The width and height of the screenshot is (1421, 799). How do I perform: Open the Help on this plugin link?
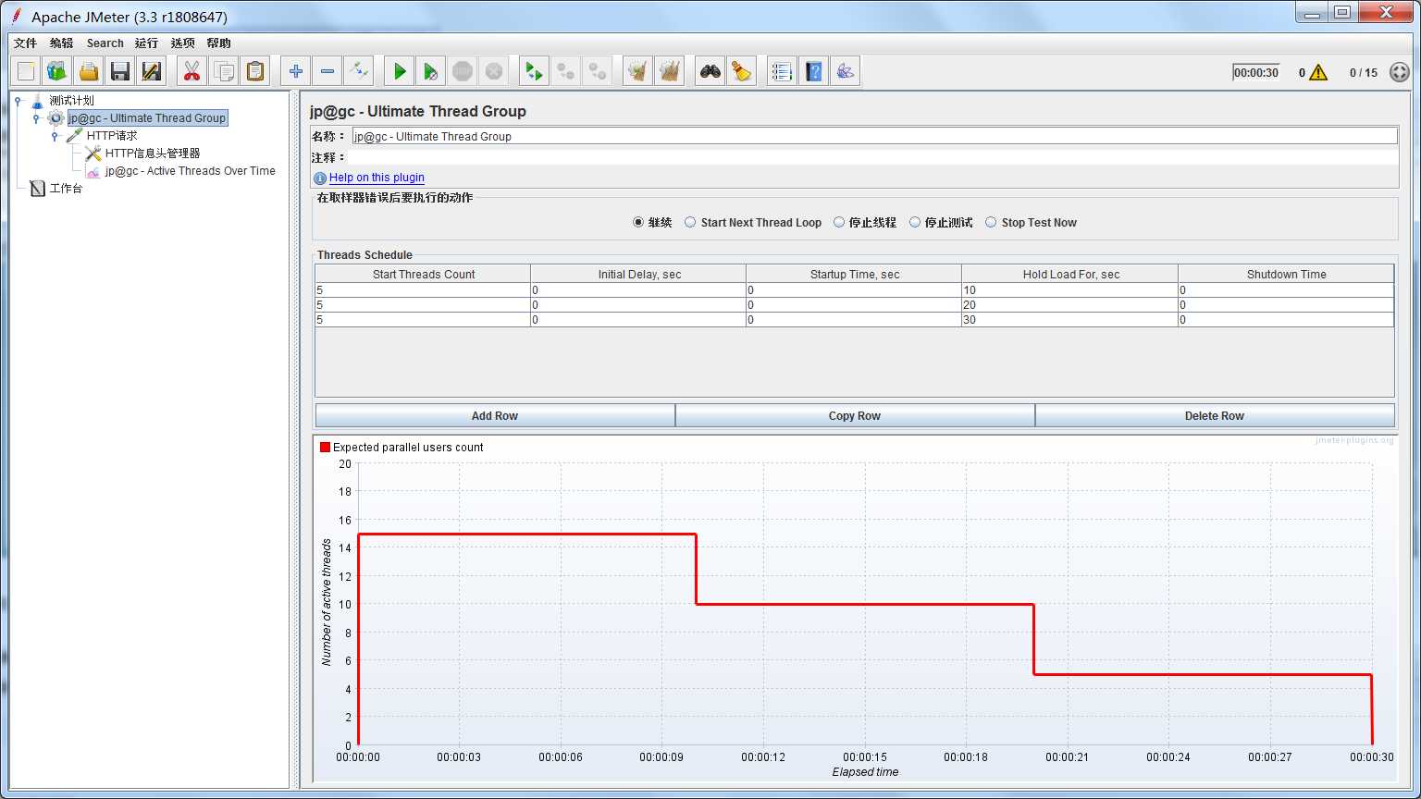pyautogui.click(x=377, y=178)
